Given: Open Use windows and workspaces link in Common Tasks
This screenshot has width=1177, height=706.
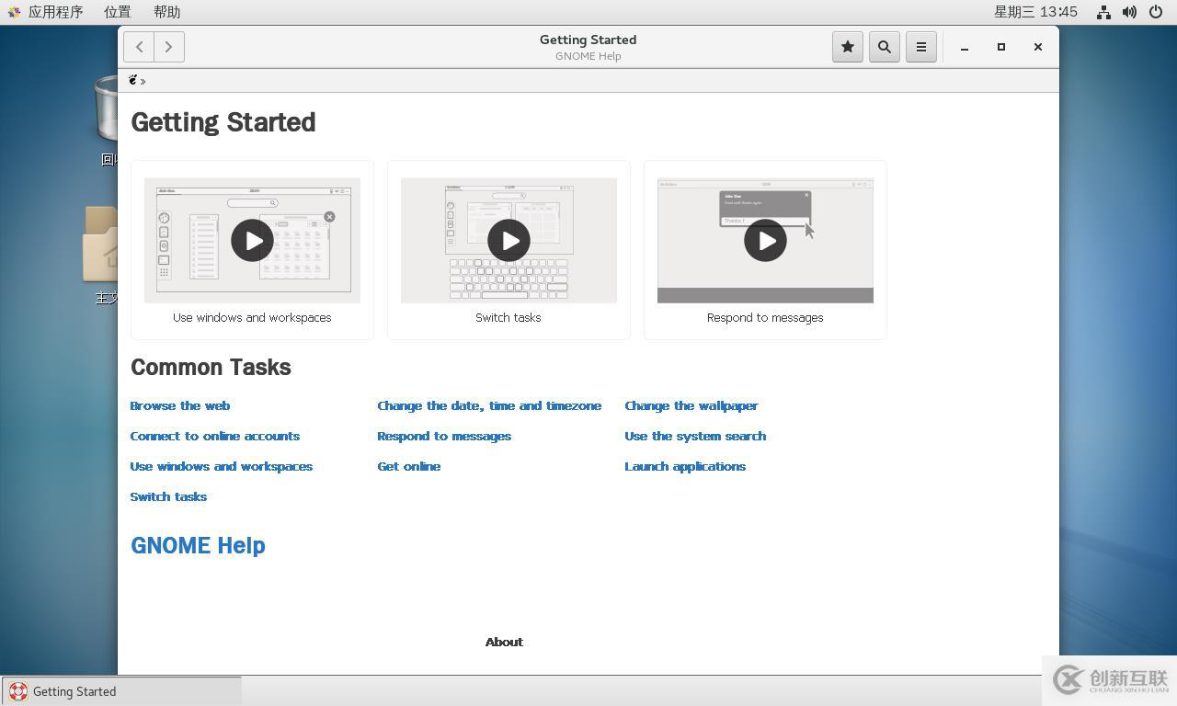Looking at the screenshot, I should click(222, 466).
